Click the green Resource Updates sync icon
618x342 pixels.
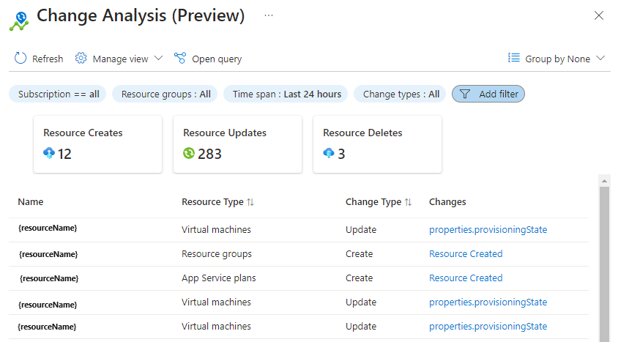(x=189, y=153)
